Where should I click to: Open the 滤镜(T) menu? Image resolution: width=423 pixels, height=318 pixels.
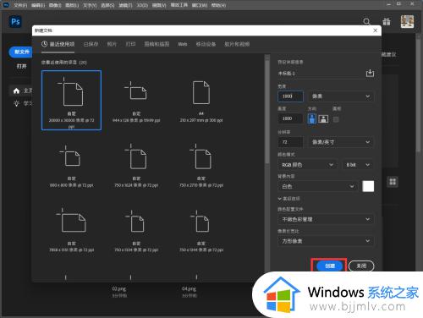(125, 5)
